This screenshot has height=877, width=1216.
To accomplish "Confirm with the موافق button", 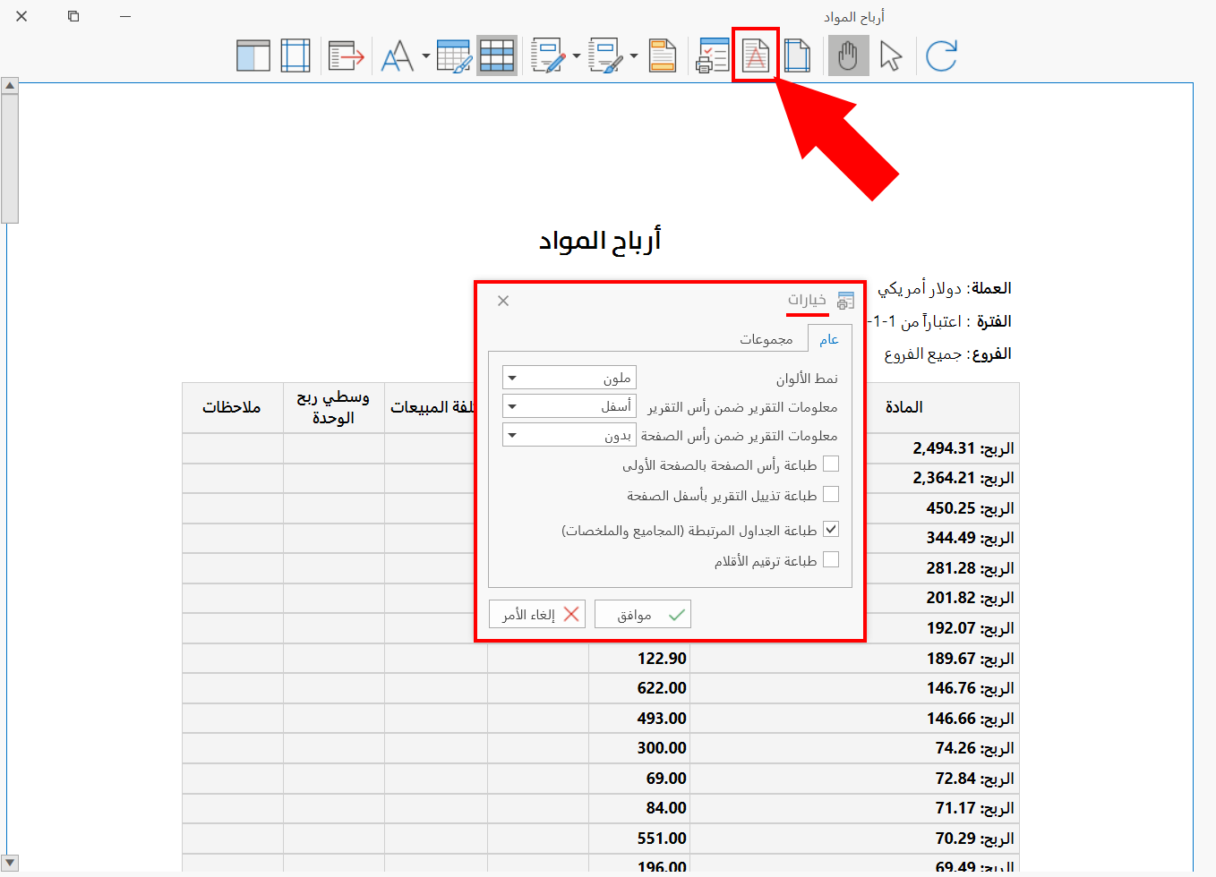I will click(643, 614).
